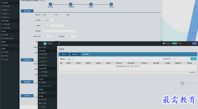Click the gear icon in the front window sidebar
The width and height of the screenshot is (198, 109).
(x=40, y=100)
